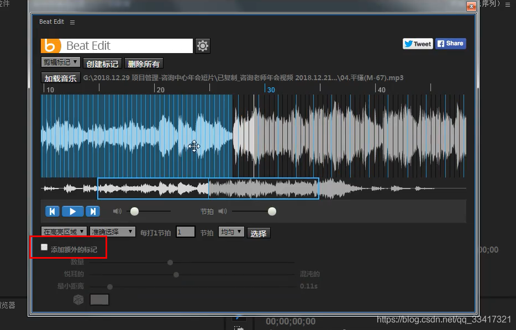Click the random seed input box

pos(99,300)
